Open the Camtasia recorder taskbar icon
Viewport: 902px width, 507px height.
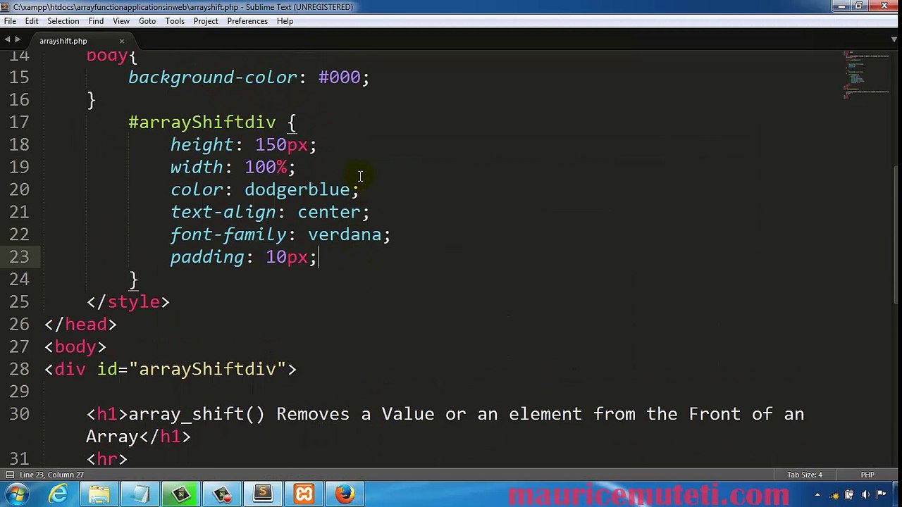[x=222, y=494]
